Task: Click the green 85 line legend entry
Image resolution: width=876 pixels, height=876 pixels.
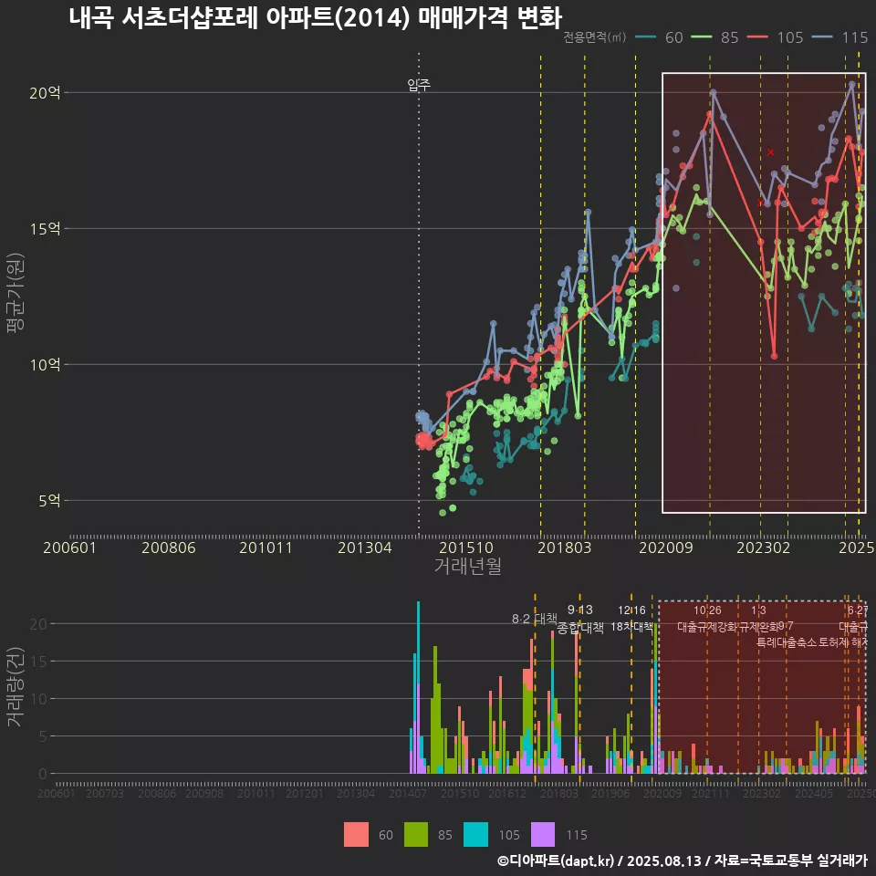Action: pyautogui.click(x=714, y=37)
